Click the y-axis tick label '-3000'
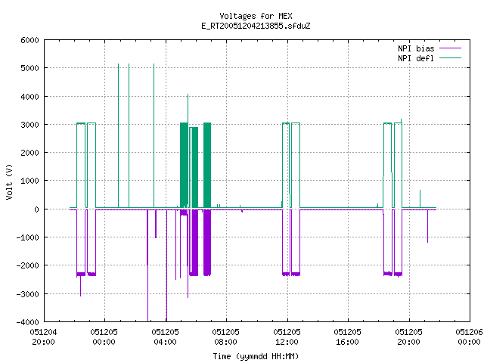The image size is (484, 363). coord(27,294)
